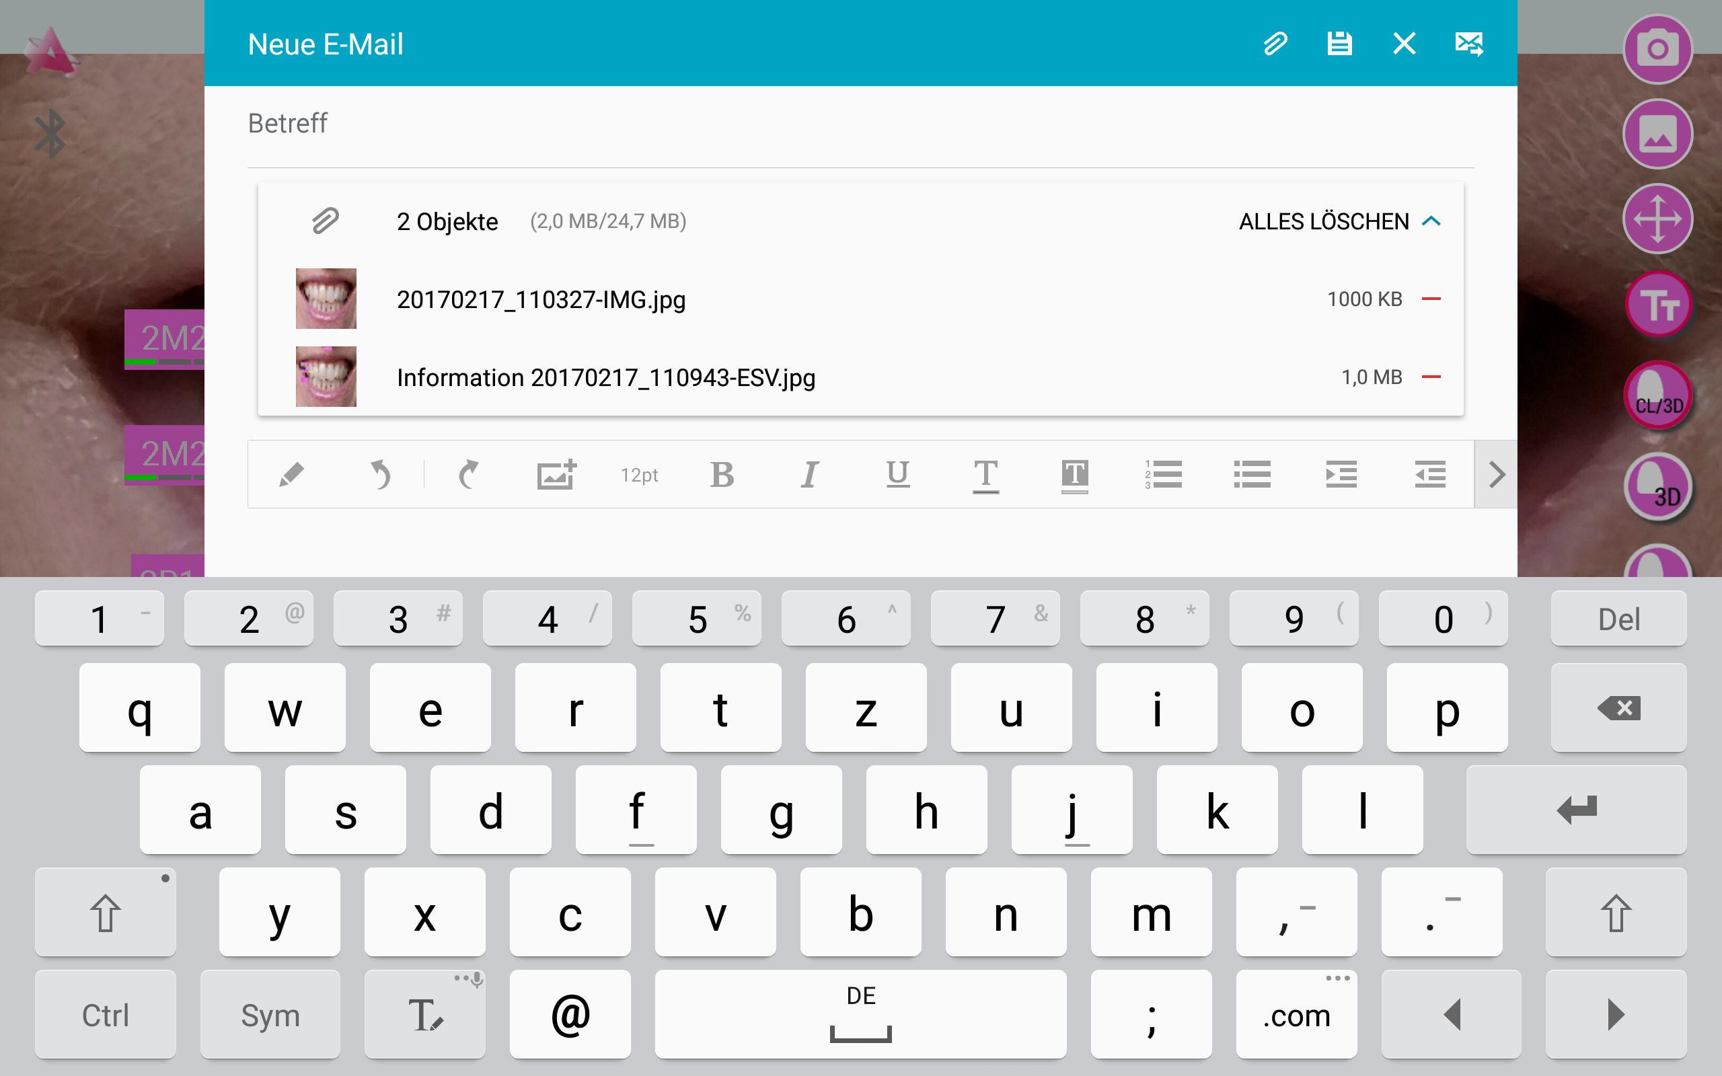Click ALLES LÖSCHEN to remove attachments
Viewport: 1722px width, 1076px height.
point(1324,221)
